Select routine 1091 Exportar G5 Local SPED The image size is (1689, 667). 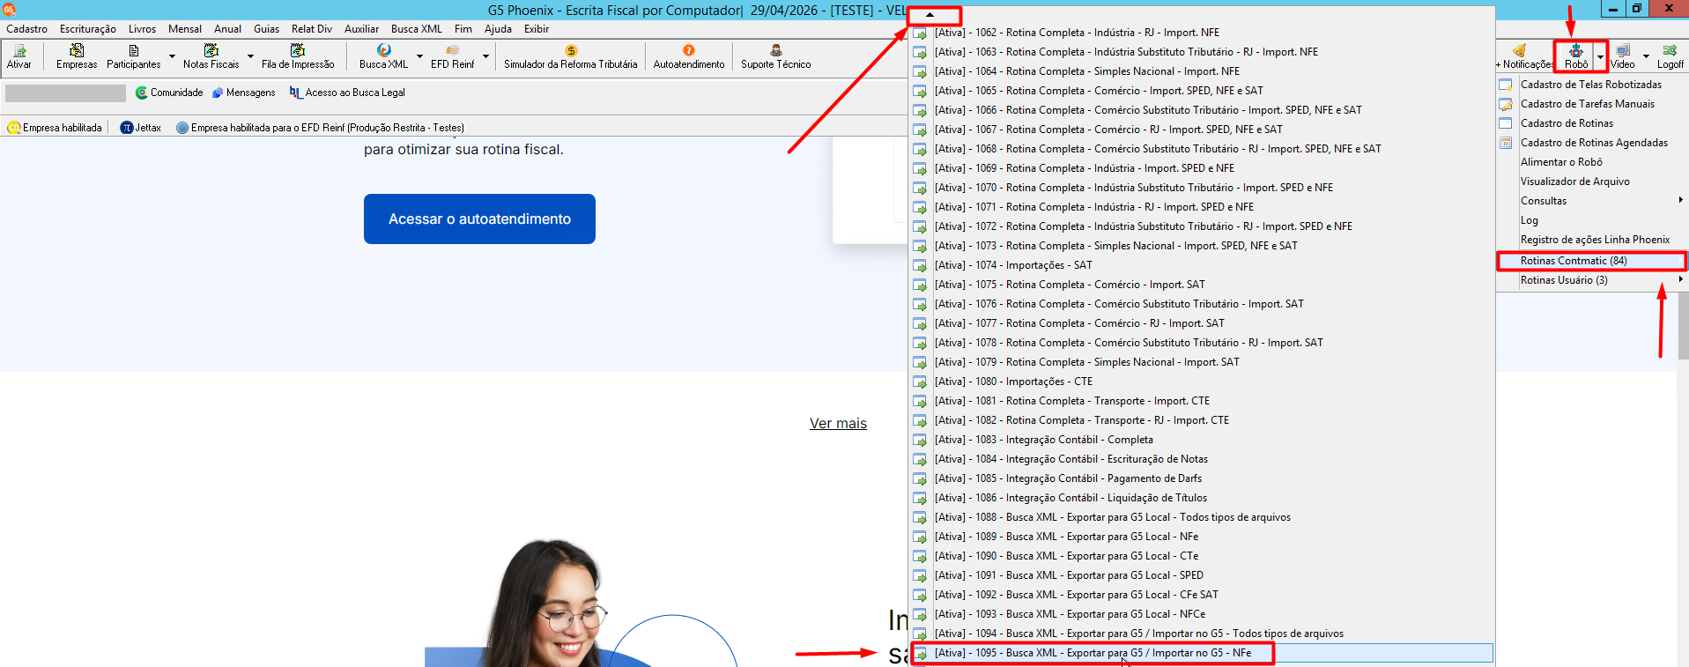click(x=1203, y=576)
